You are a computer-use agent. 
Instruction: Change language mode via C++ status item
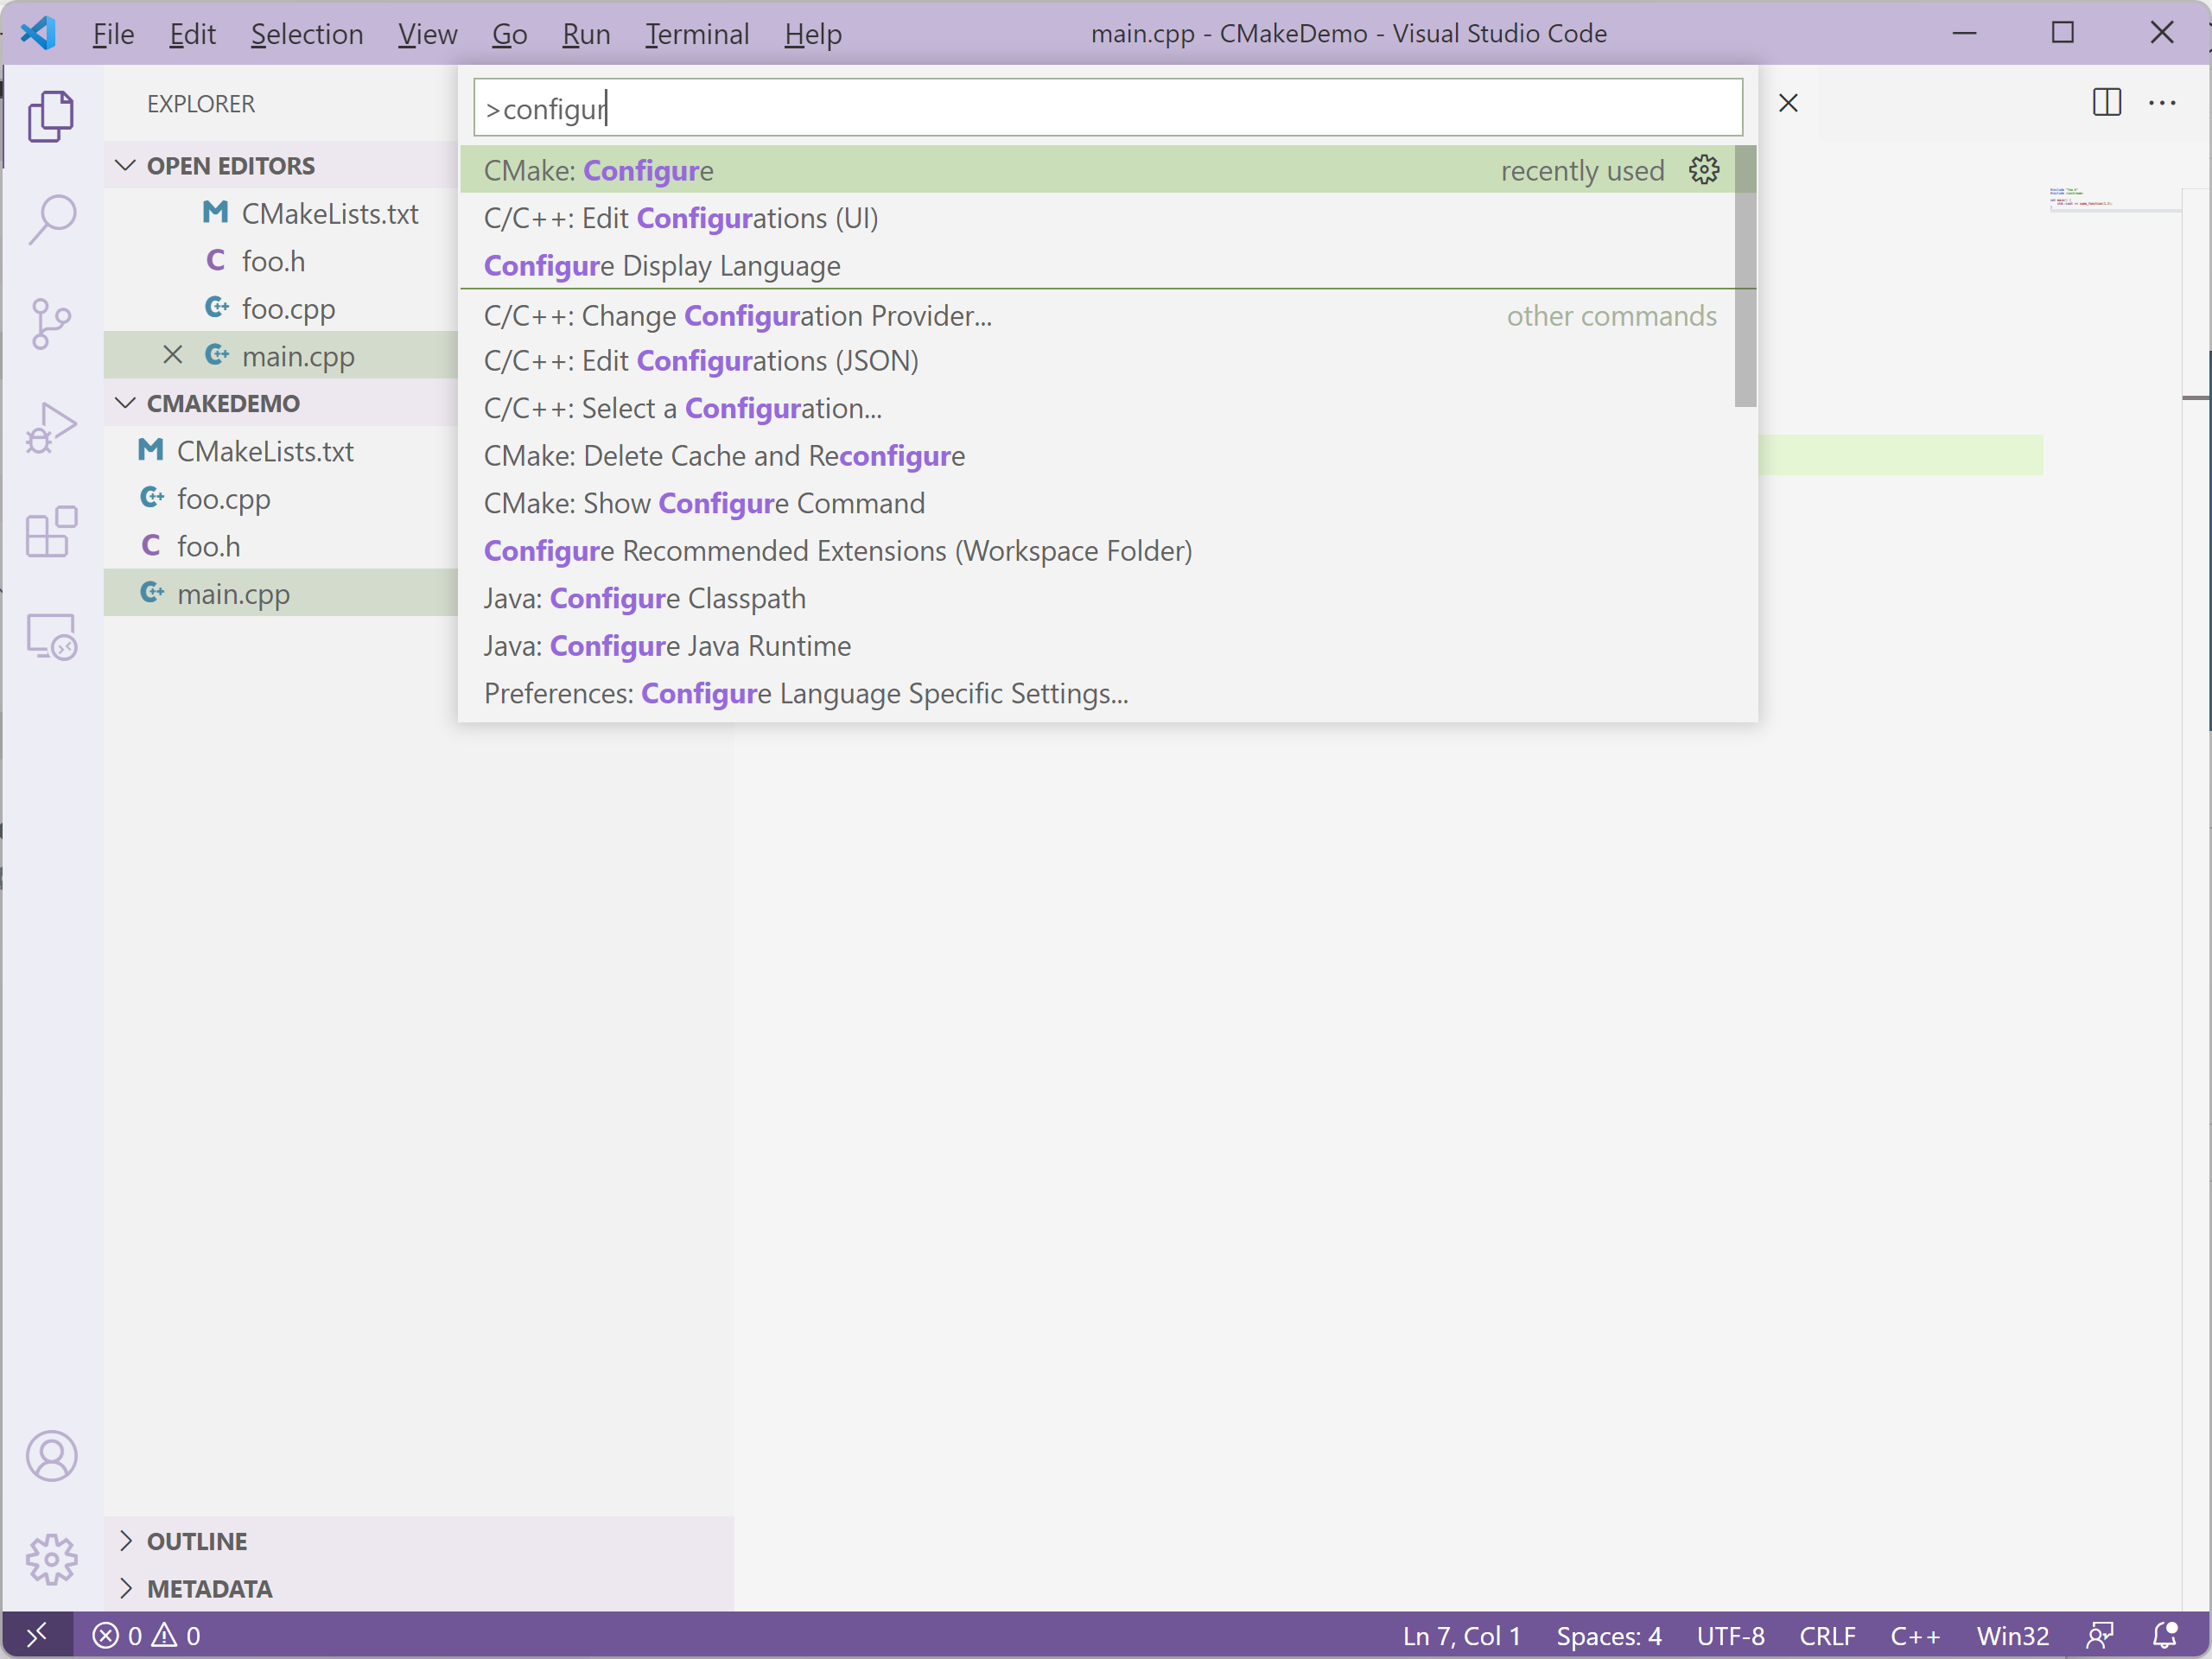pos(1914,1636)
